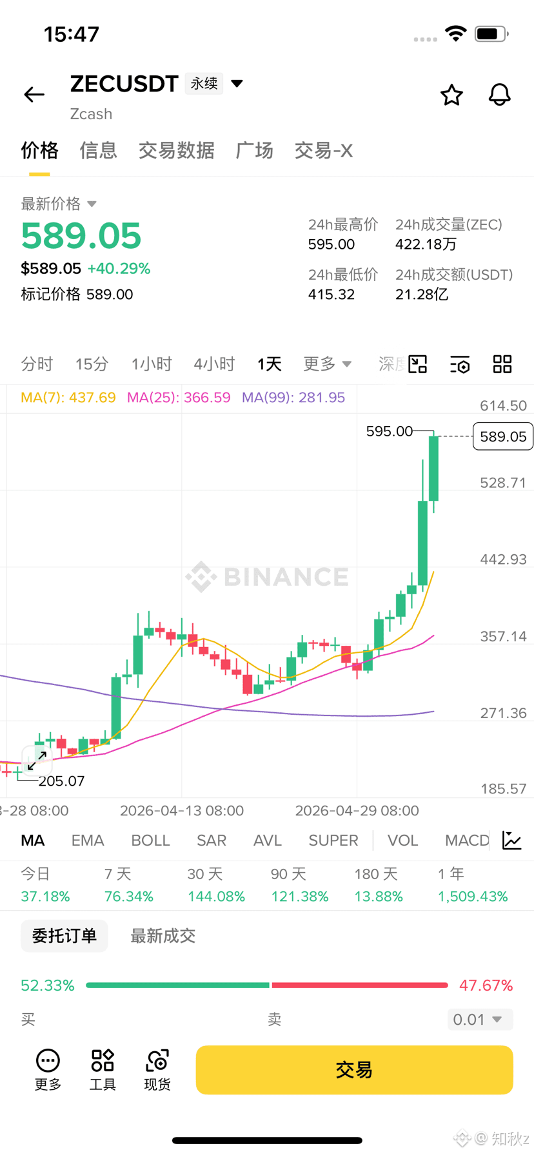Tap the 24h成交额 21.28亿 value
The height and width of the screenshot is (1155, 534).
coord(422,295)
